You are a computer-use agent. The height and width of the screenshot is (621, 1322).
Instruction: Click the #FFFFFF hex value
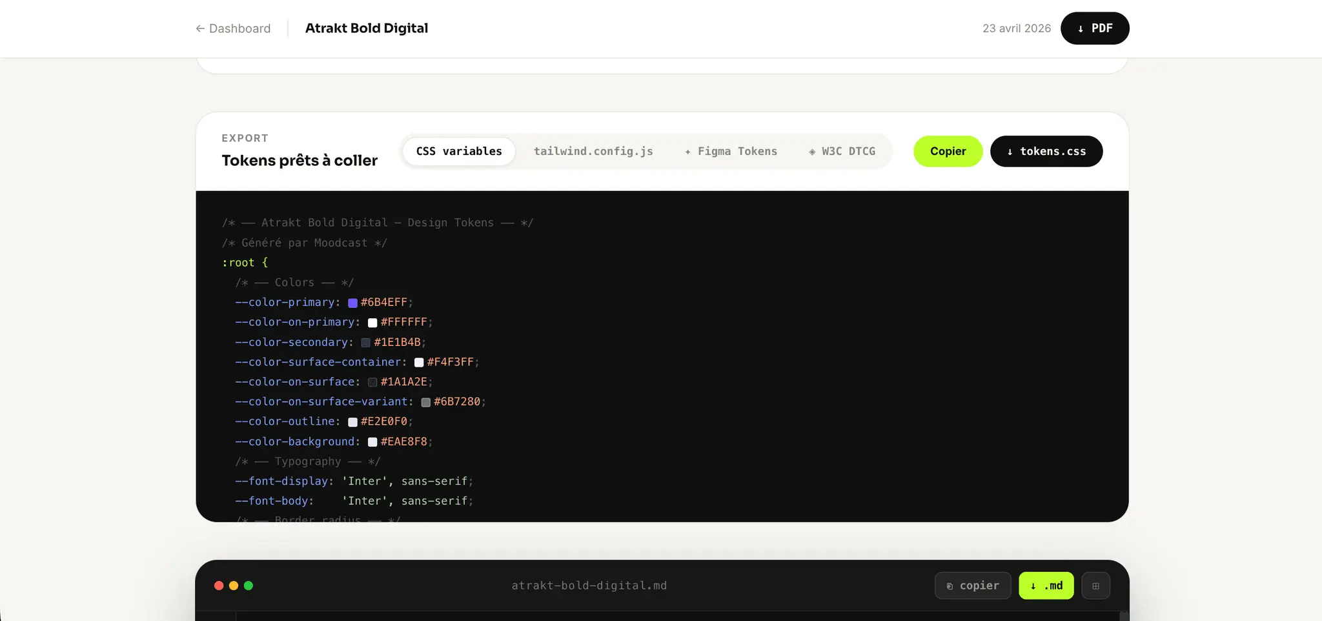coord(404,322)
